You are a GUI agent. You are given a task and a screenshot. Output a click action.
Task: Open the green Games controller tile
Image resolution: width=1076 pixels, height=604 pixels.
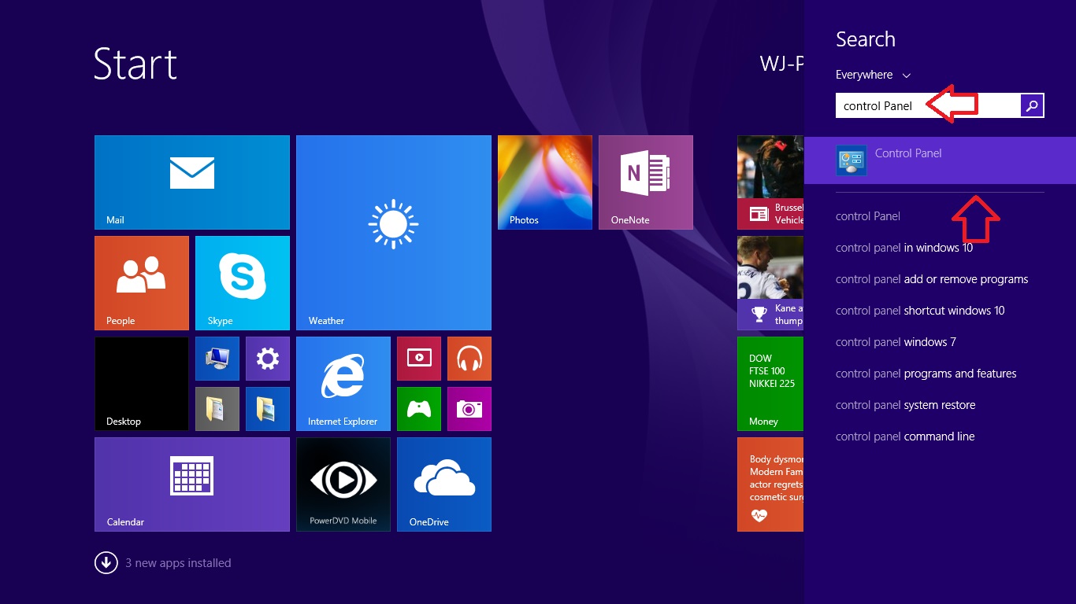coord(419,409)
